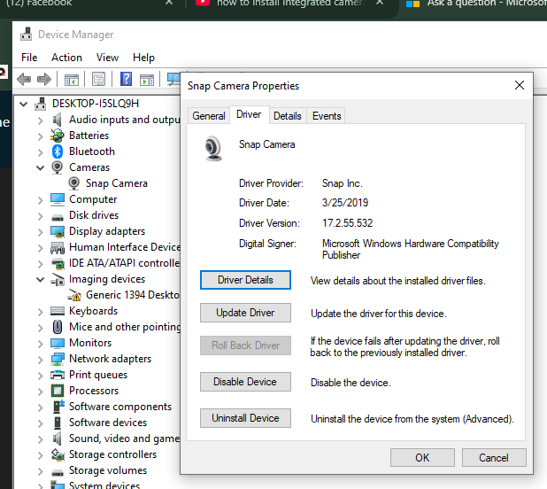Click the blue question mark Help toolbar icon

pos(126,79)
